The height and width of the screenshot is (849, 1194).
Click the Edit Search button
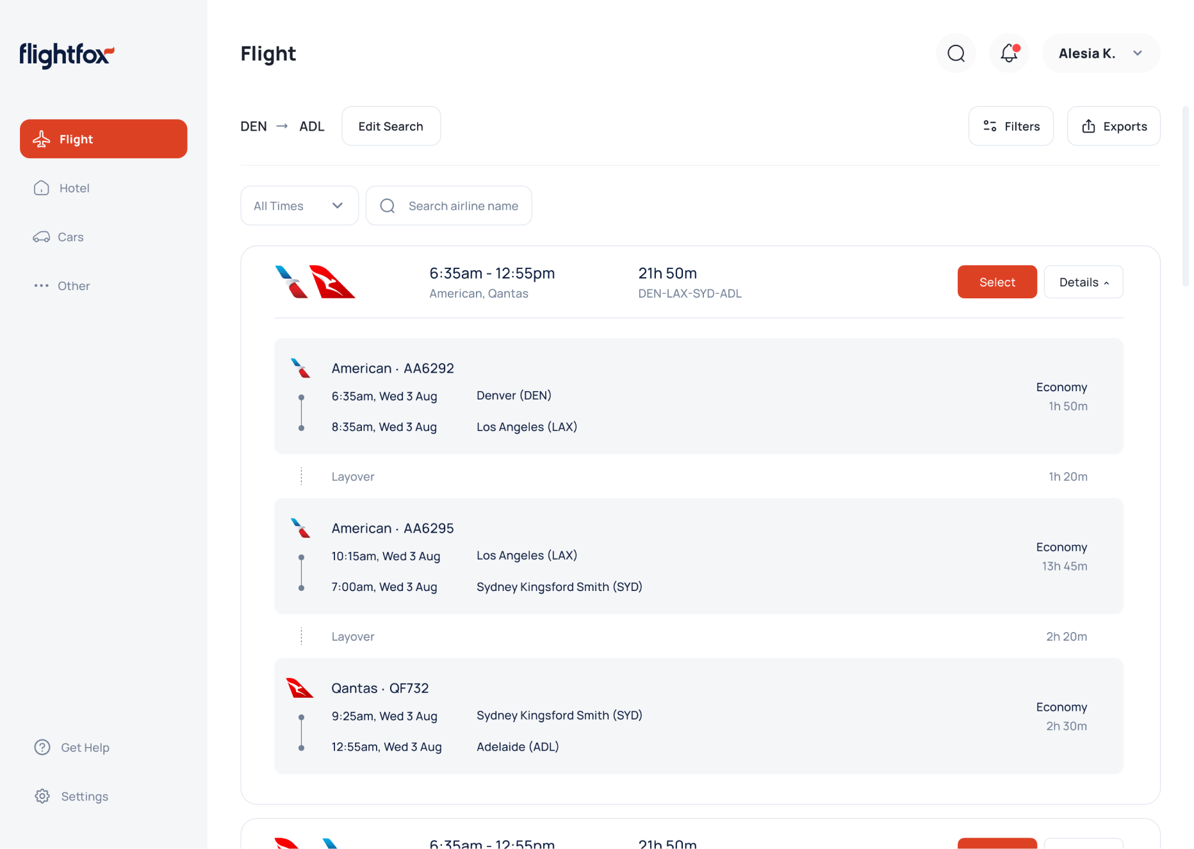(x=391, y=125)
